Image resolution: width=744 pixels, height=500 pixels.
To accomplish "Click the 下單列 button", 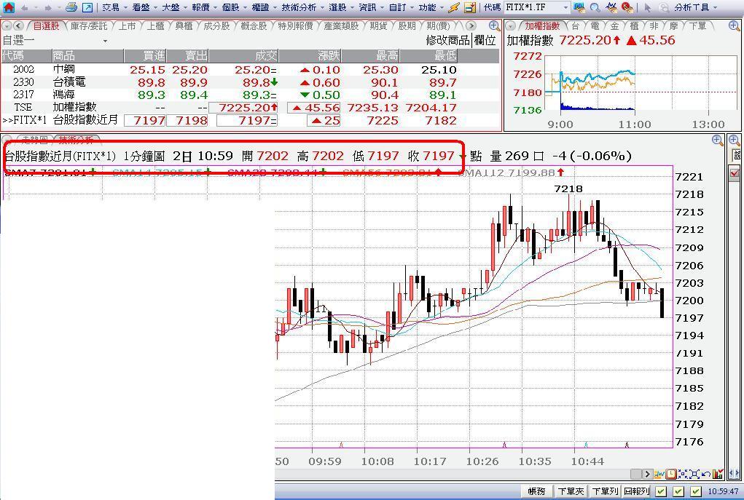I will (605, 491).
